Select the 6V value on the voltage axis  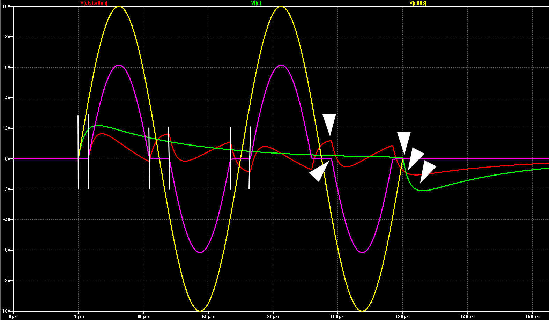(7, 67)
